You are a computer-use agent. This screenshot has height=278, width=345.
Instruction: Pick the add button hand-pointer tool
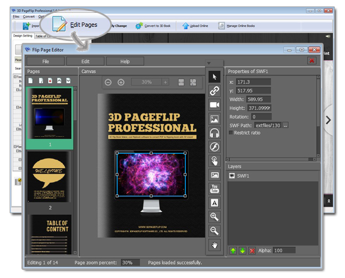pyautogui.click(x=214, y=161)
